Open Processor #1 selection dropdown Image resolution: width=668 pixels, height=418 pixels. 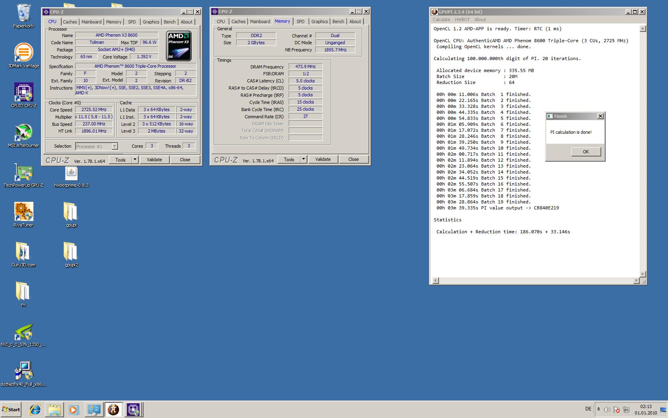click(97, 146)
